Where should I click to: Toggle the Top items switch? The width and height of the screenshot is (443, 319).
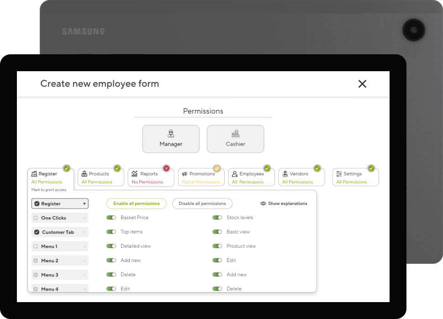tap(111, 232)
